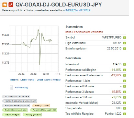134x118 pixels.
Task: Click the +1,81% one-month value
Action: pos(117,97)
